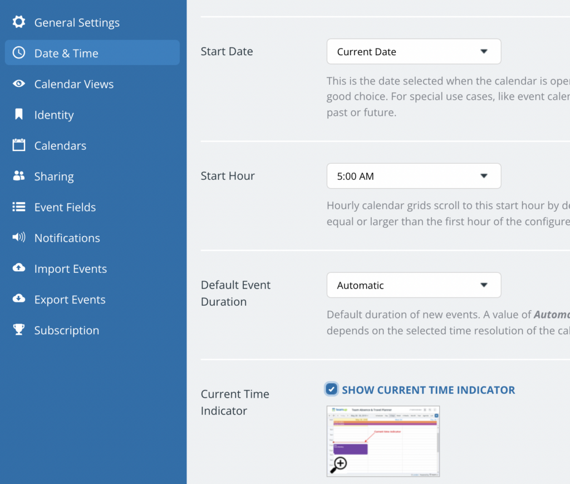Open the Export Events page
The width and height of the screenshot is (570, 484).
coord(70,300)
